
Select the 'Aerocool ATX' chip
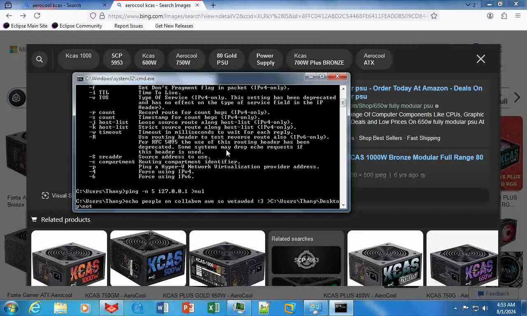pos(374,59)
